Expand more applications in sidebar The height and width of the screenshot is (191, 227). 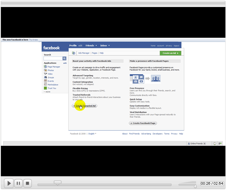[47, 92]
